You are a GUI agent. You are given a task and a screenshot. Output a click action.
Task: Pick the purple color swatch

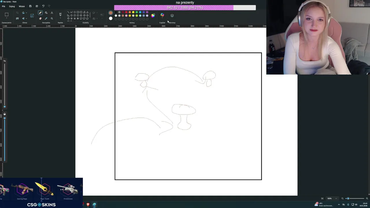(x=147, y=12)
